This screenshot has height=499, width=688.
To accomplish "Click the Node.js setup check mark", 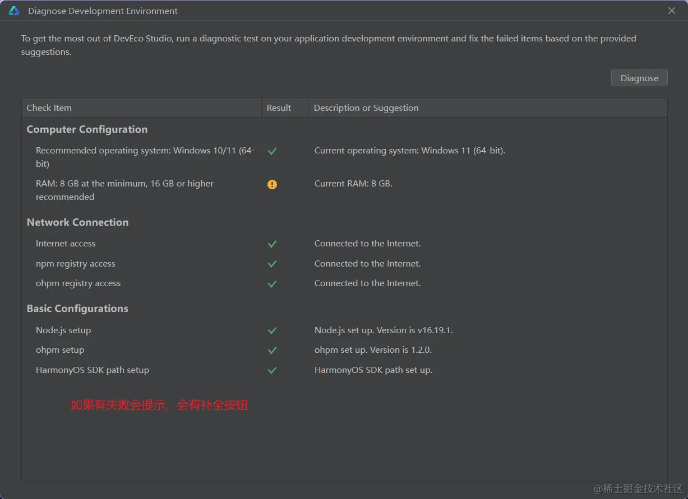I will click(272, 331).
